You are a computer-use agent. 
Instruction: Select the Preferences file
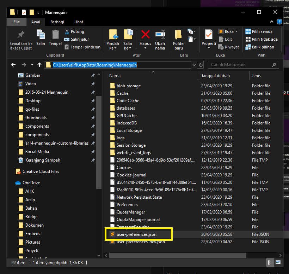click(127, 205)
